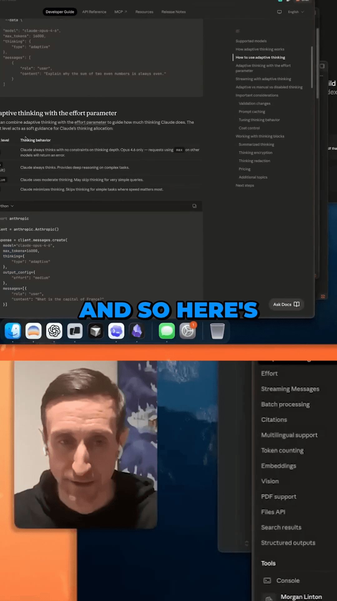Screen dimensions: 337x601
Task: Go to Cost control subsection
Action: [249, 128]
